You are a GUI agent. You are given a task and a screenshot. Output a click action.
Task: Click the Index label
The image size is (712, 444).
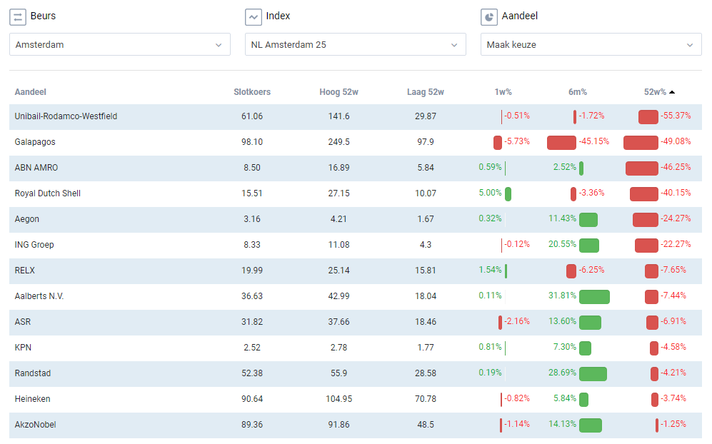pos(278,16)
